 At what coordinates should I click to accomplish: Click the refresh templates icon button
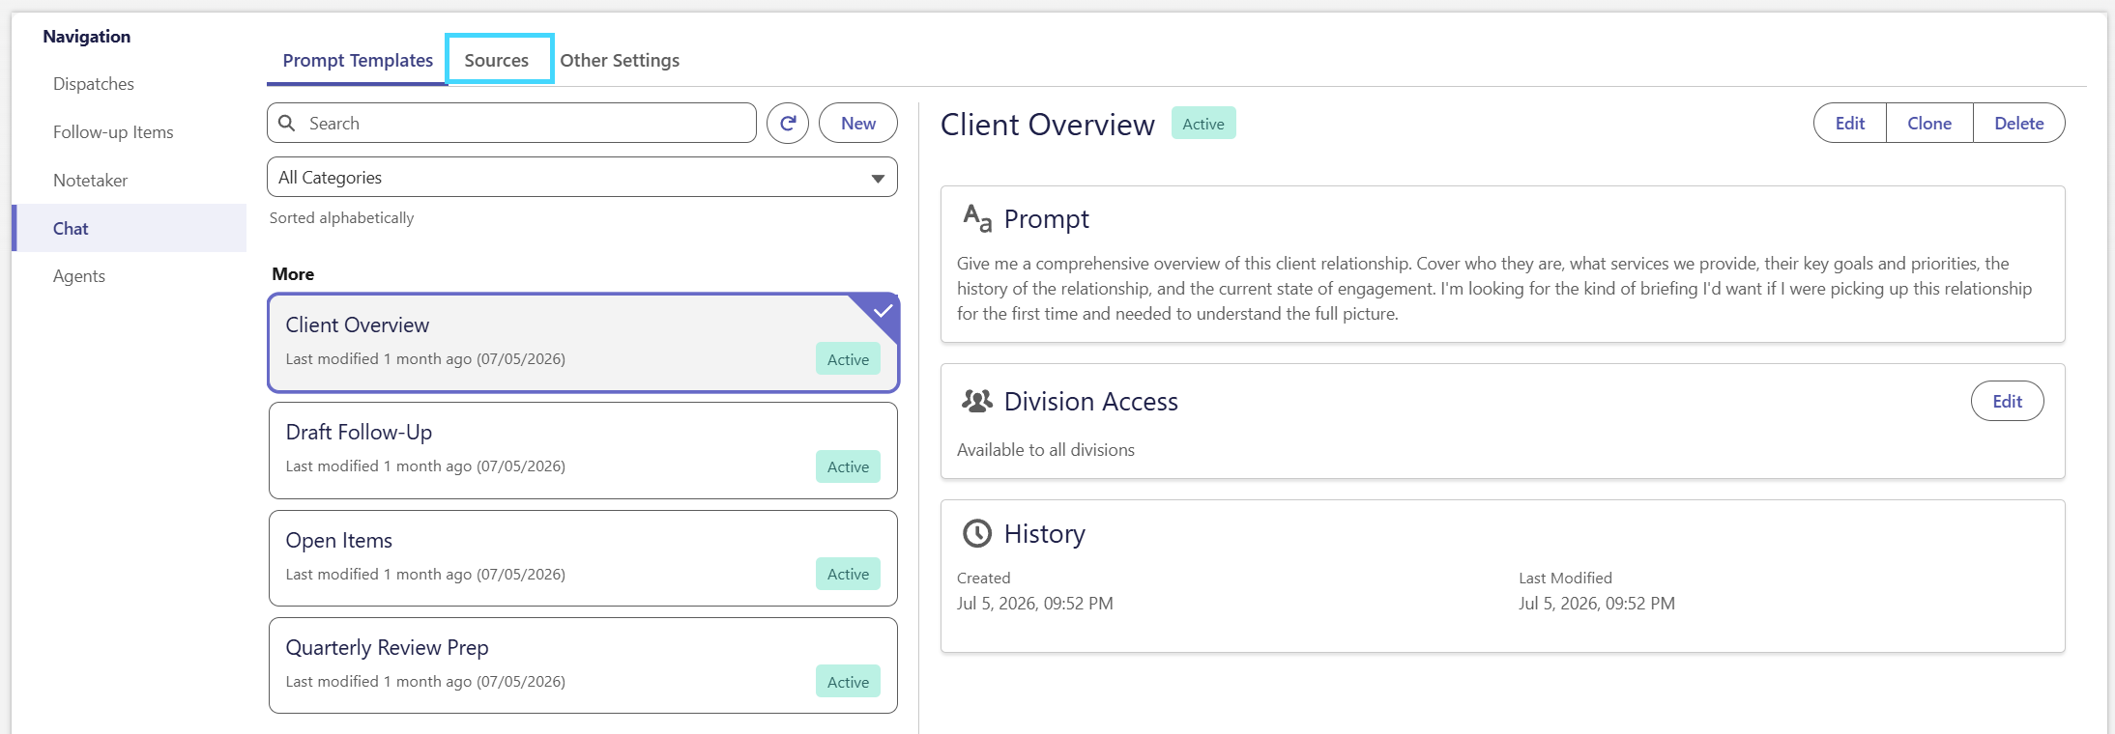pyautogui.click(x=788, y=124)
